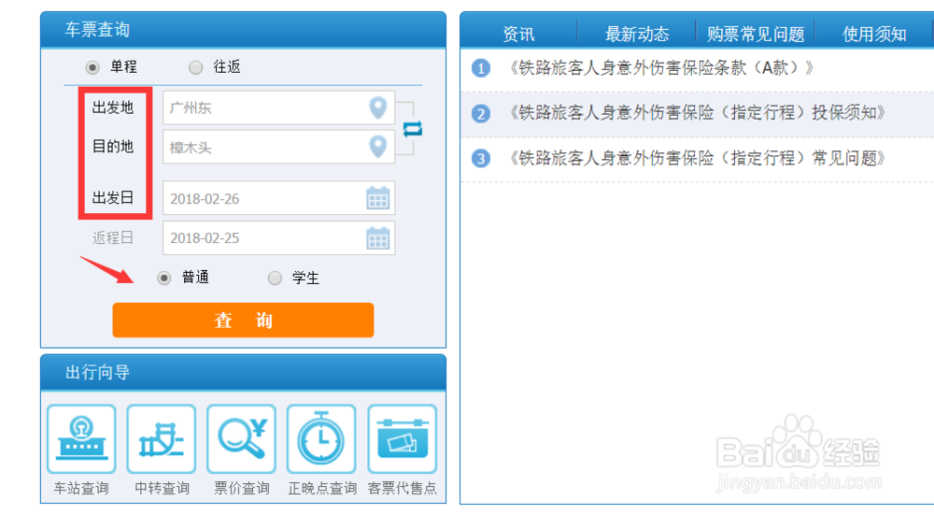Image resolution: width=934 pixels, height=514 pixels.
Task: Click the number 2 list bullet
Action: click(x=481, y=113)
